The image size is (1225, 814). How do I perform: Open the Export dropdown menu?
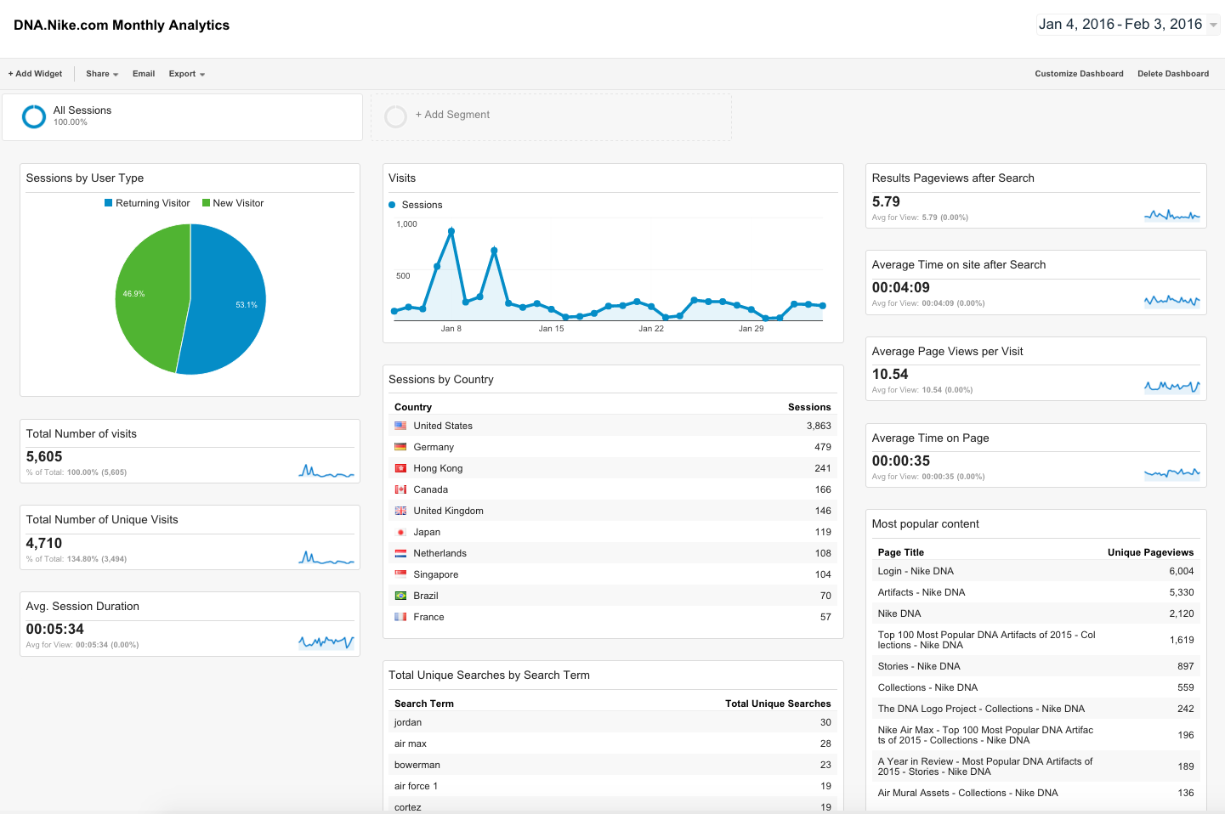pyautogui.click(x=187, y=74)
